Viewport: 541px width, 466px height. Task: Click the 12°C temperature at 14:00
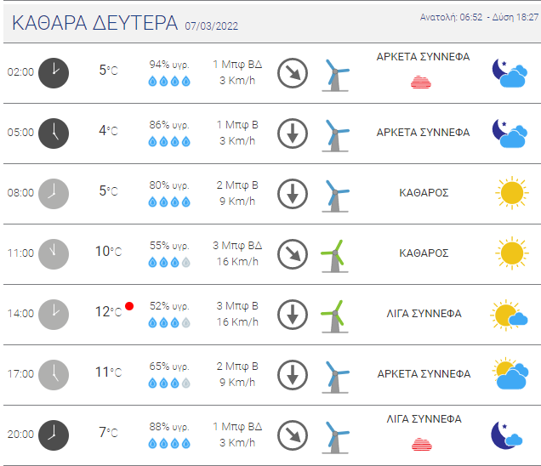click(108, 312)
